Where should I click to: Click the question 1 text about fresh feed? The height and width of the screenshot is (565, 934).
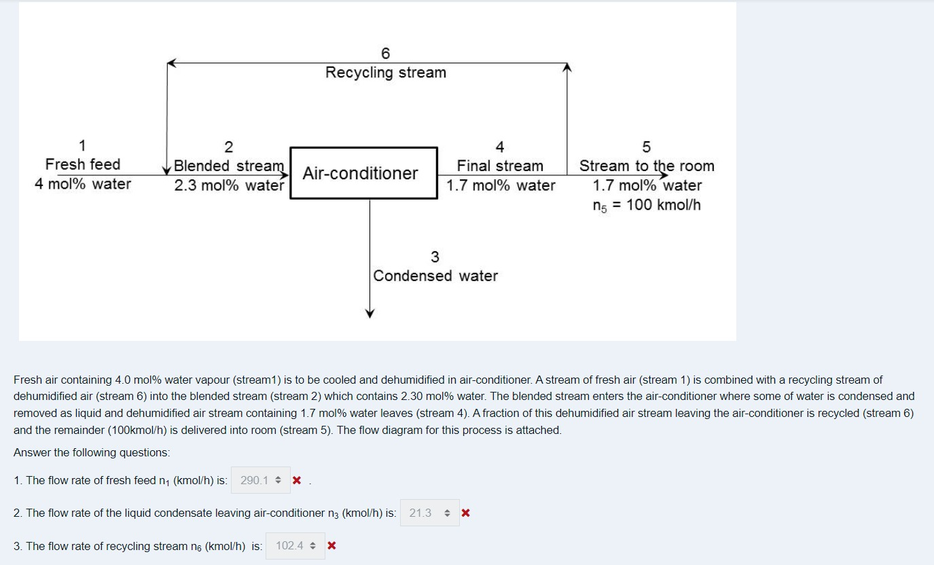(x=119, y=480)
